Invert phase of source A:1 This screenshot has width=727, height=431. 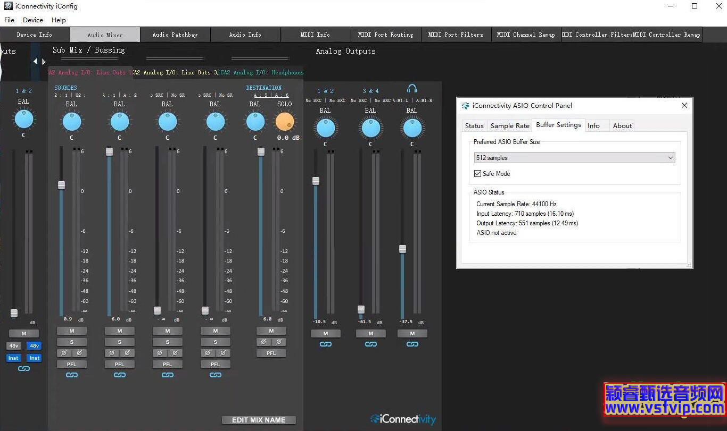[x=112, y=353]
